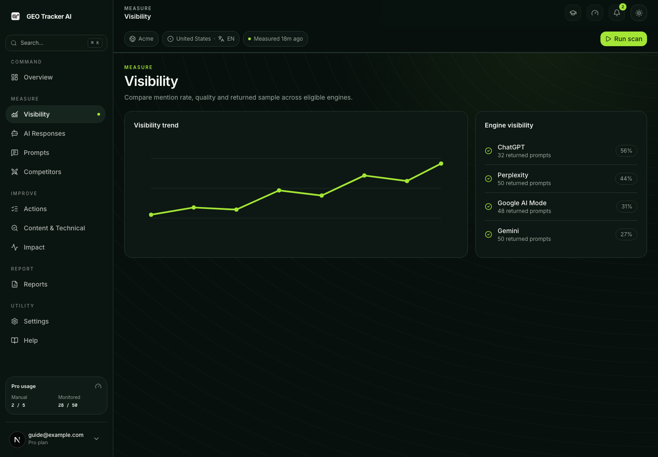
Task: Click the search magnifier icon
Action: point(14,43)
